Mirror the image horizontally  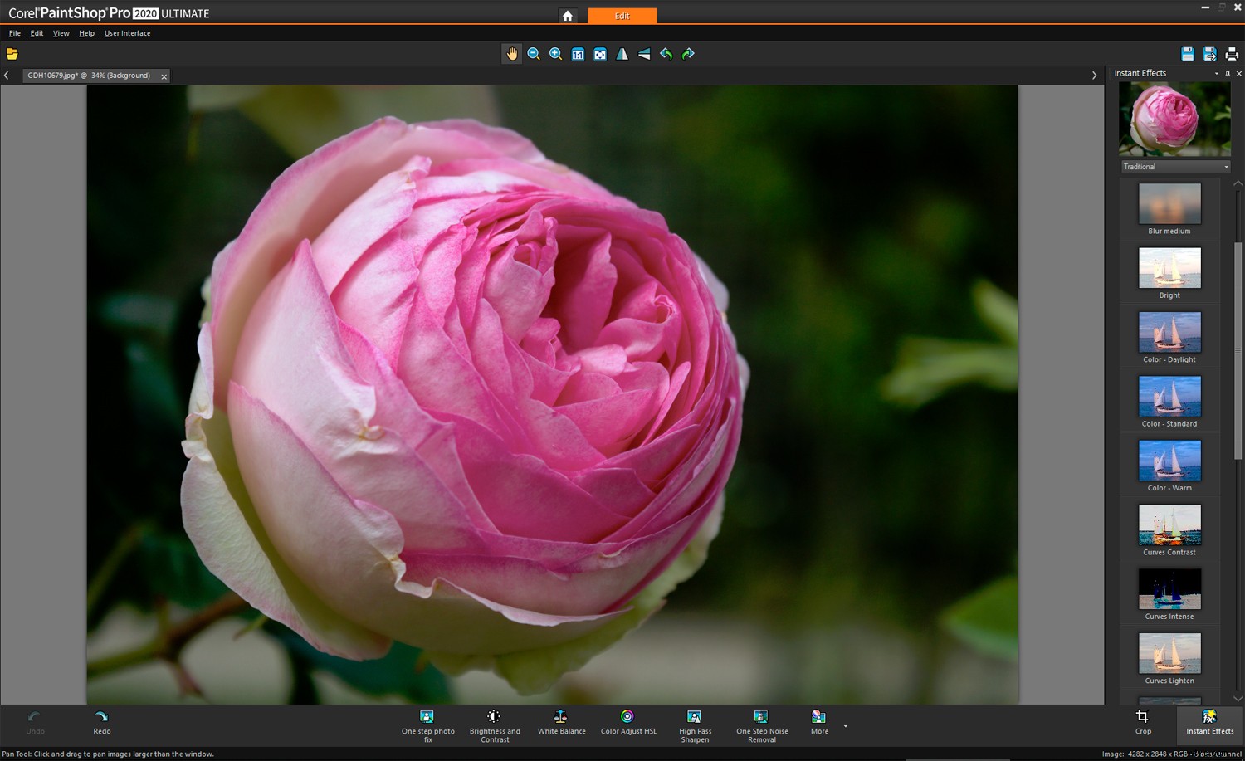(x=622, y=53)
